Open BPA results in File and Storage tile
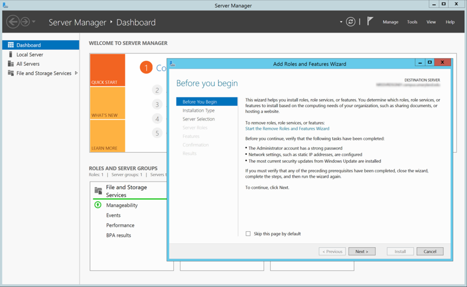Viewport: 467px width, 287px height. (118, 235)
